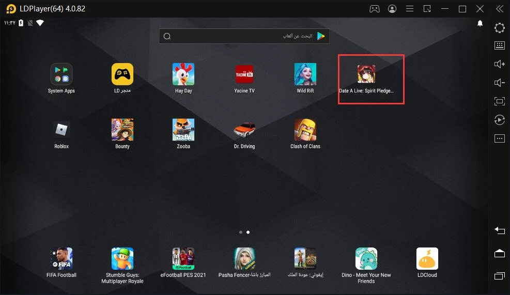Launch the LDCloud app

[x=427, y=258]
